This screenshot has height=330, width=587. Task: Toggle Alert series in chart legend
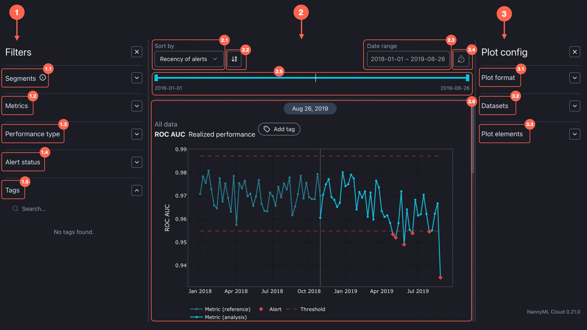click(275, 309)
